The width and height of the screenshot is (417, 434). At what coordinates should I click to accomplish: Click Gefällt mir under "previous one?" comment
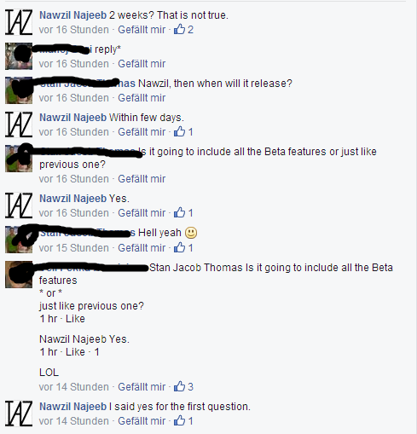tap(142, 179)
